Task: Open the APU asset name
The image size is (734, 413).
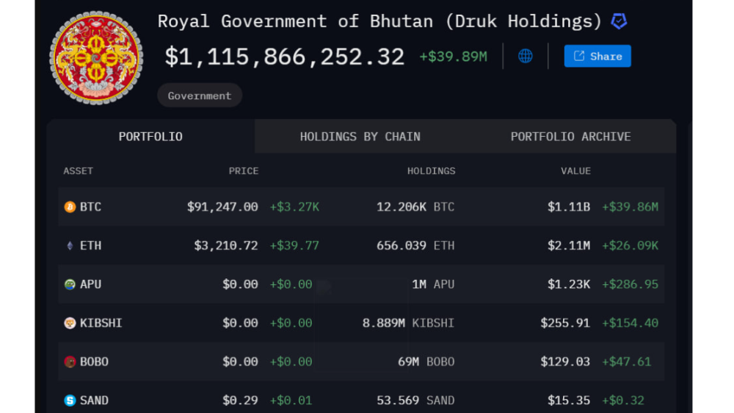Action: 90,284
